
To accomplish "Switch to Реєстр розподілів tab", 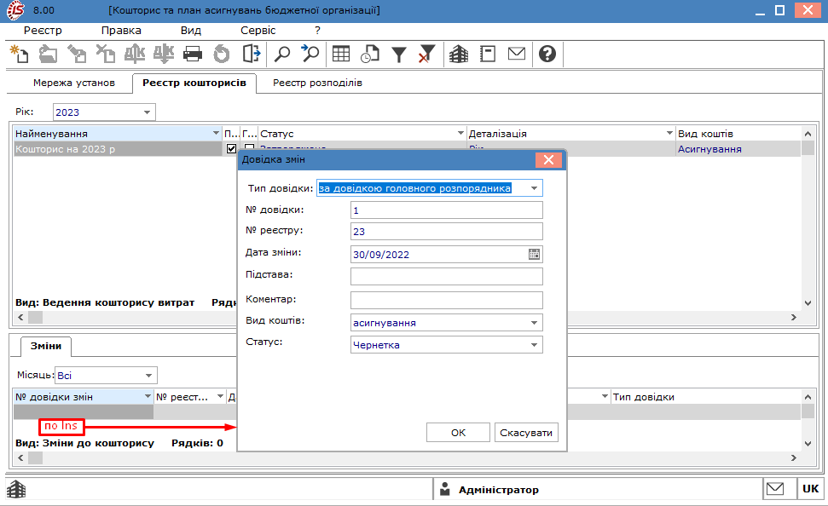I will click(317, 83).
